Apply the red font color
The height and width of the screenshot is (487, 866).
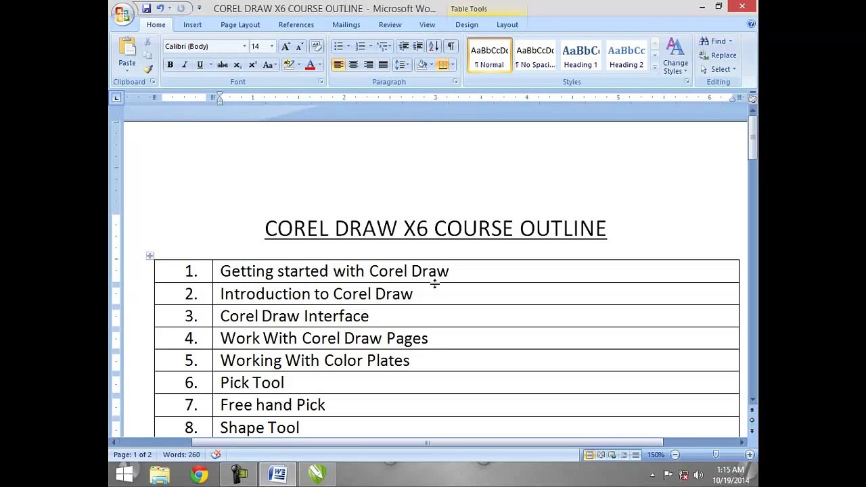click(x=310, y=65)
